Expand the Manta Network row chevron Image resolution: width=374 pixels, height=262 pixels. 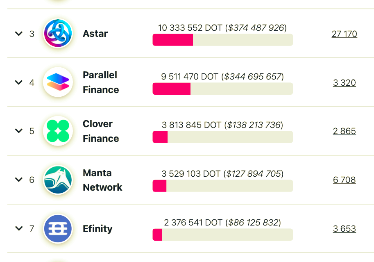coord(19,180)
